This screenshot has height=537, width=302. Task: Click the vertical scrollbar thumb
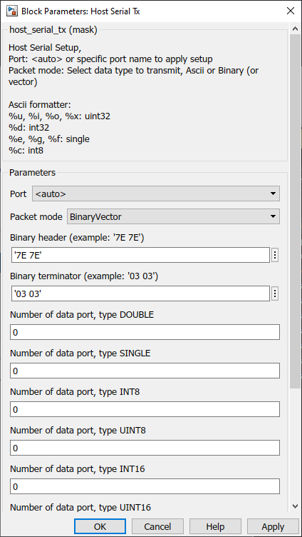point(295,211)
